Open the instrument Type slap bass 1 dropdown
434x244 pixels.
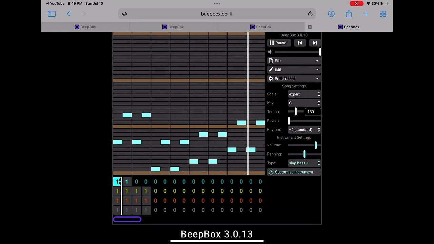tap(304, 163)
